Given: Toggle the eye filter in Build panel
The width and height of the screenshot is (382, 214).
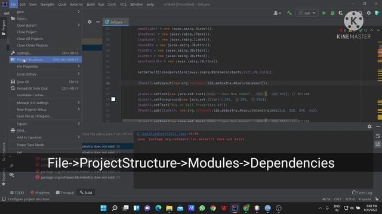Looking at the screenshot, I should point(11,175).
